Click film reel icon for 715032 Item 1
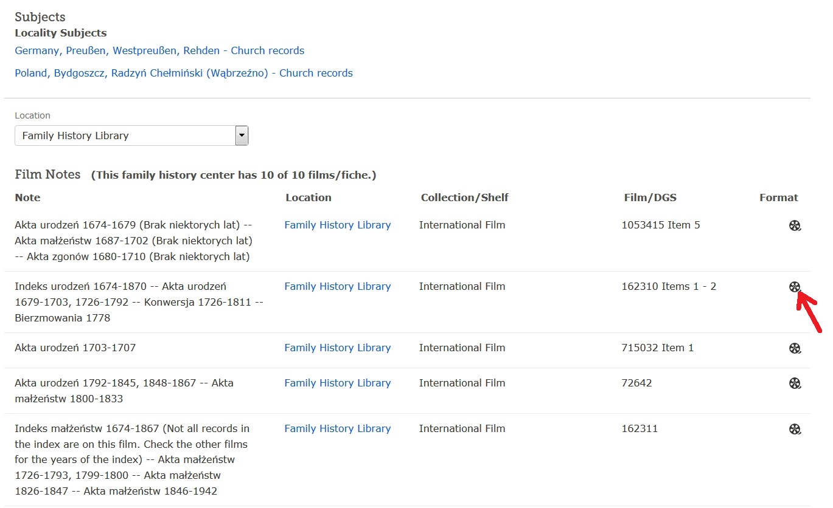The width and height of the screenshot is (833, 508). tap(795, 348)
